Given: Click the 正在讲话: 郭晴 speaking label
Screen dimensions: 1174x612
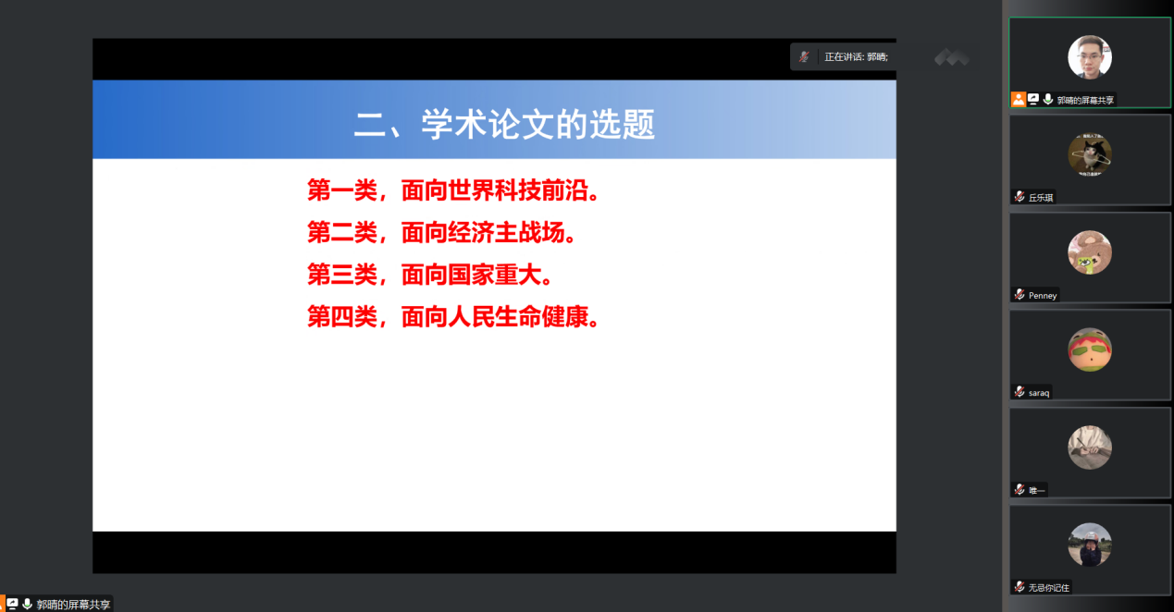Looking at the screenshot, I should pos(856,56).
